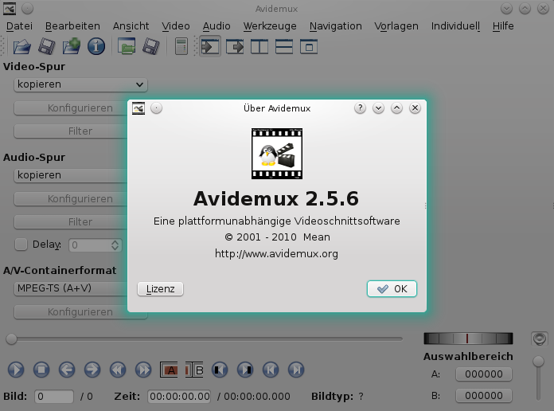Open the Navigation menu

tap(336, 26)
